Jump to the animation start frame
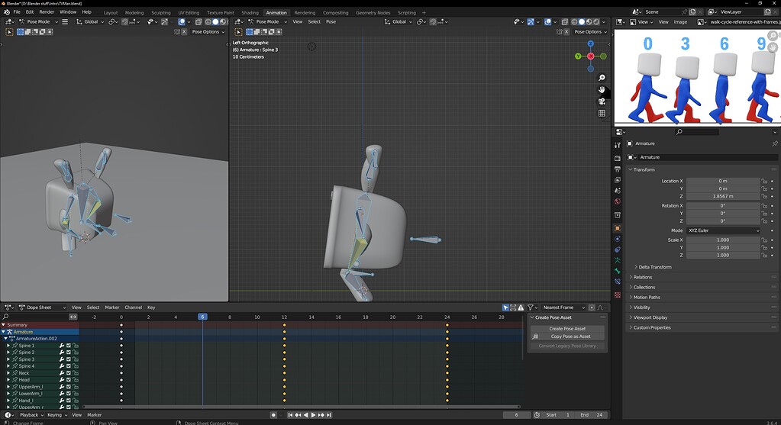781x425 pixels. coord(290,415)
